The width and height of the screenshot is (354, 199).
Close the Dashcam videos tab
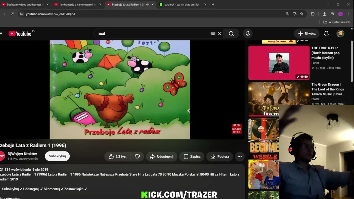click(x=48, y=4)
